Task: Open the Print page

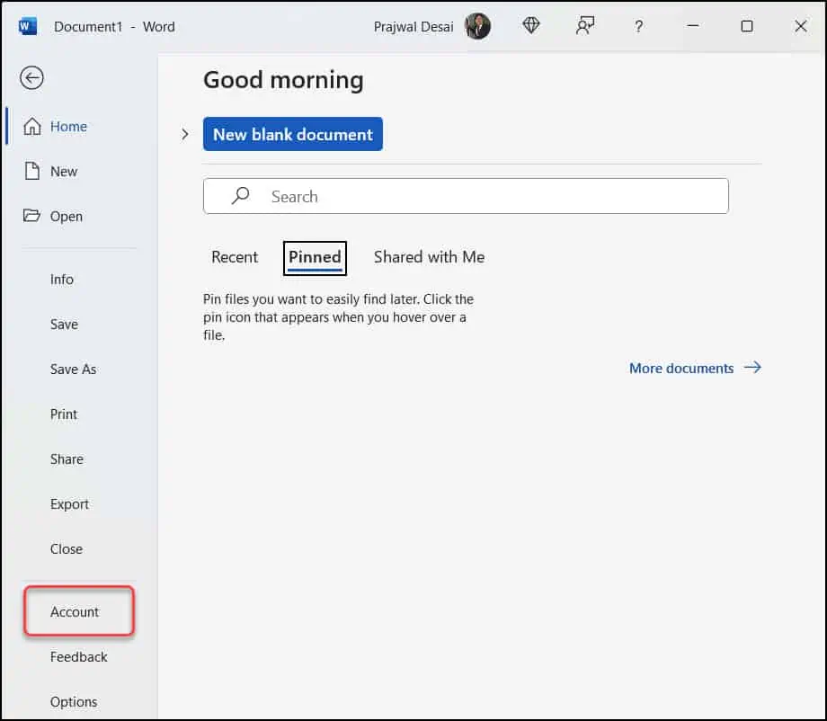Action: click(64, 414)
